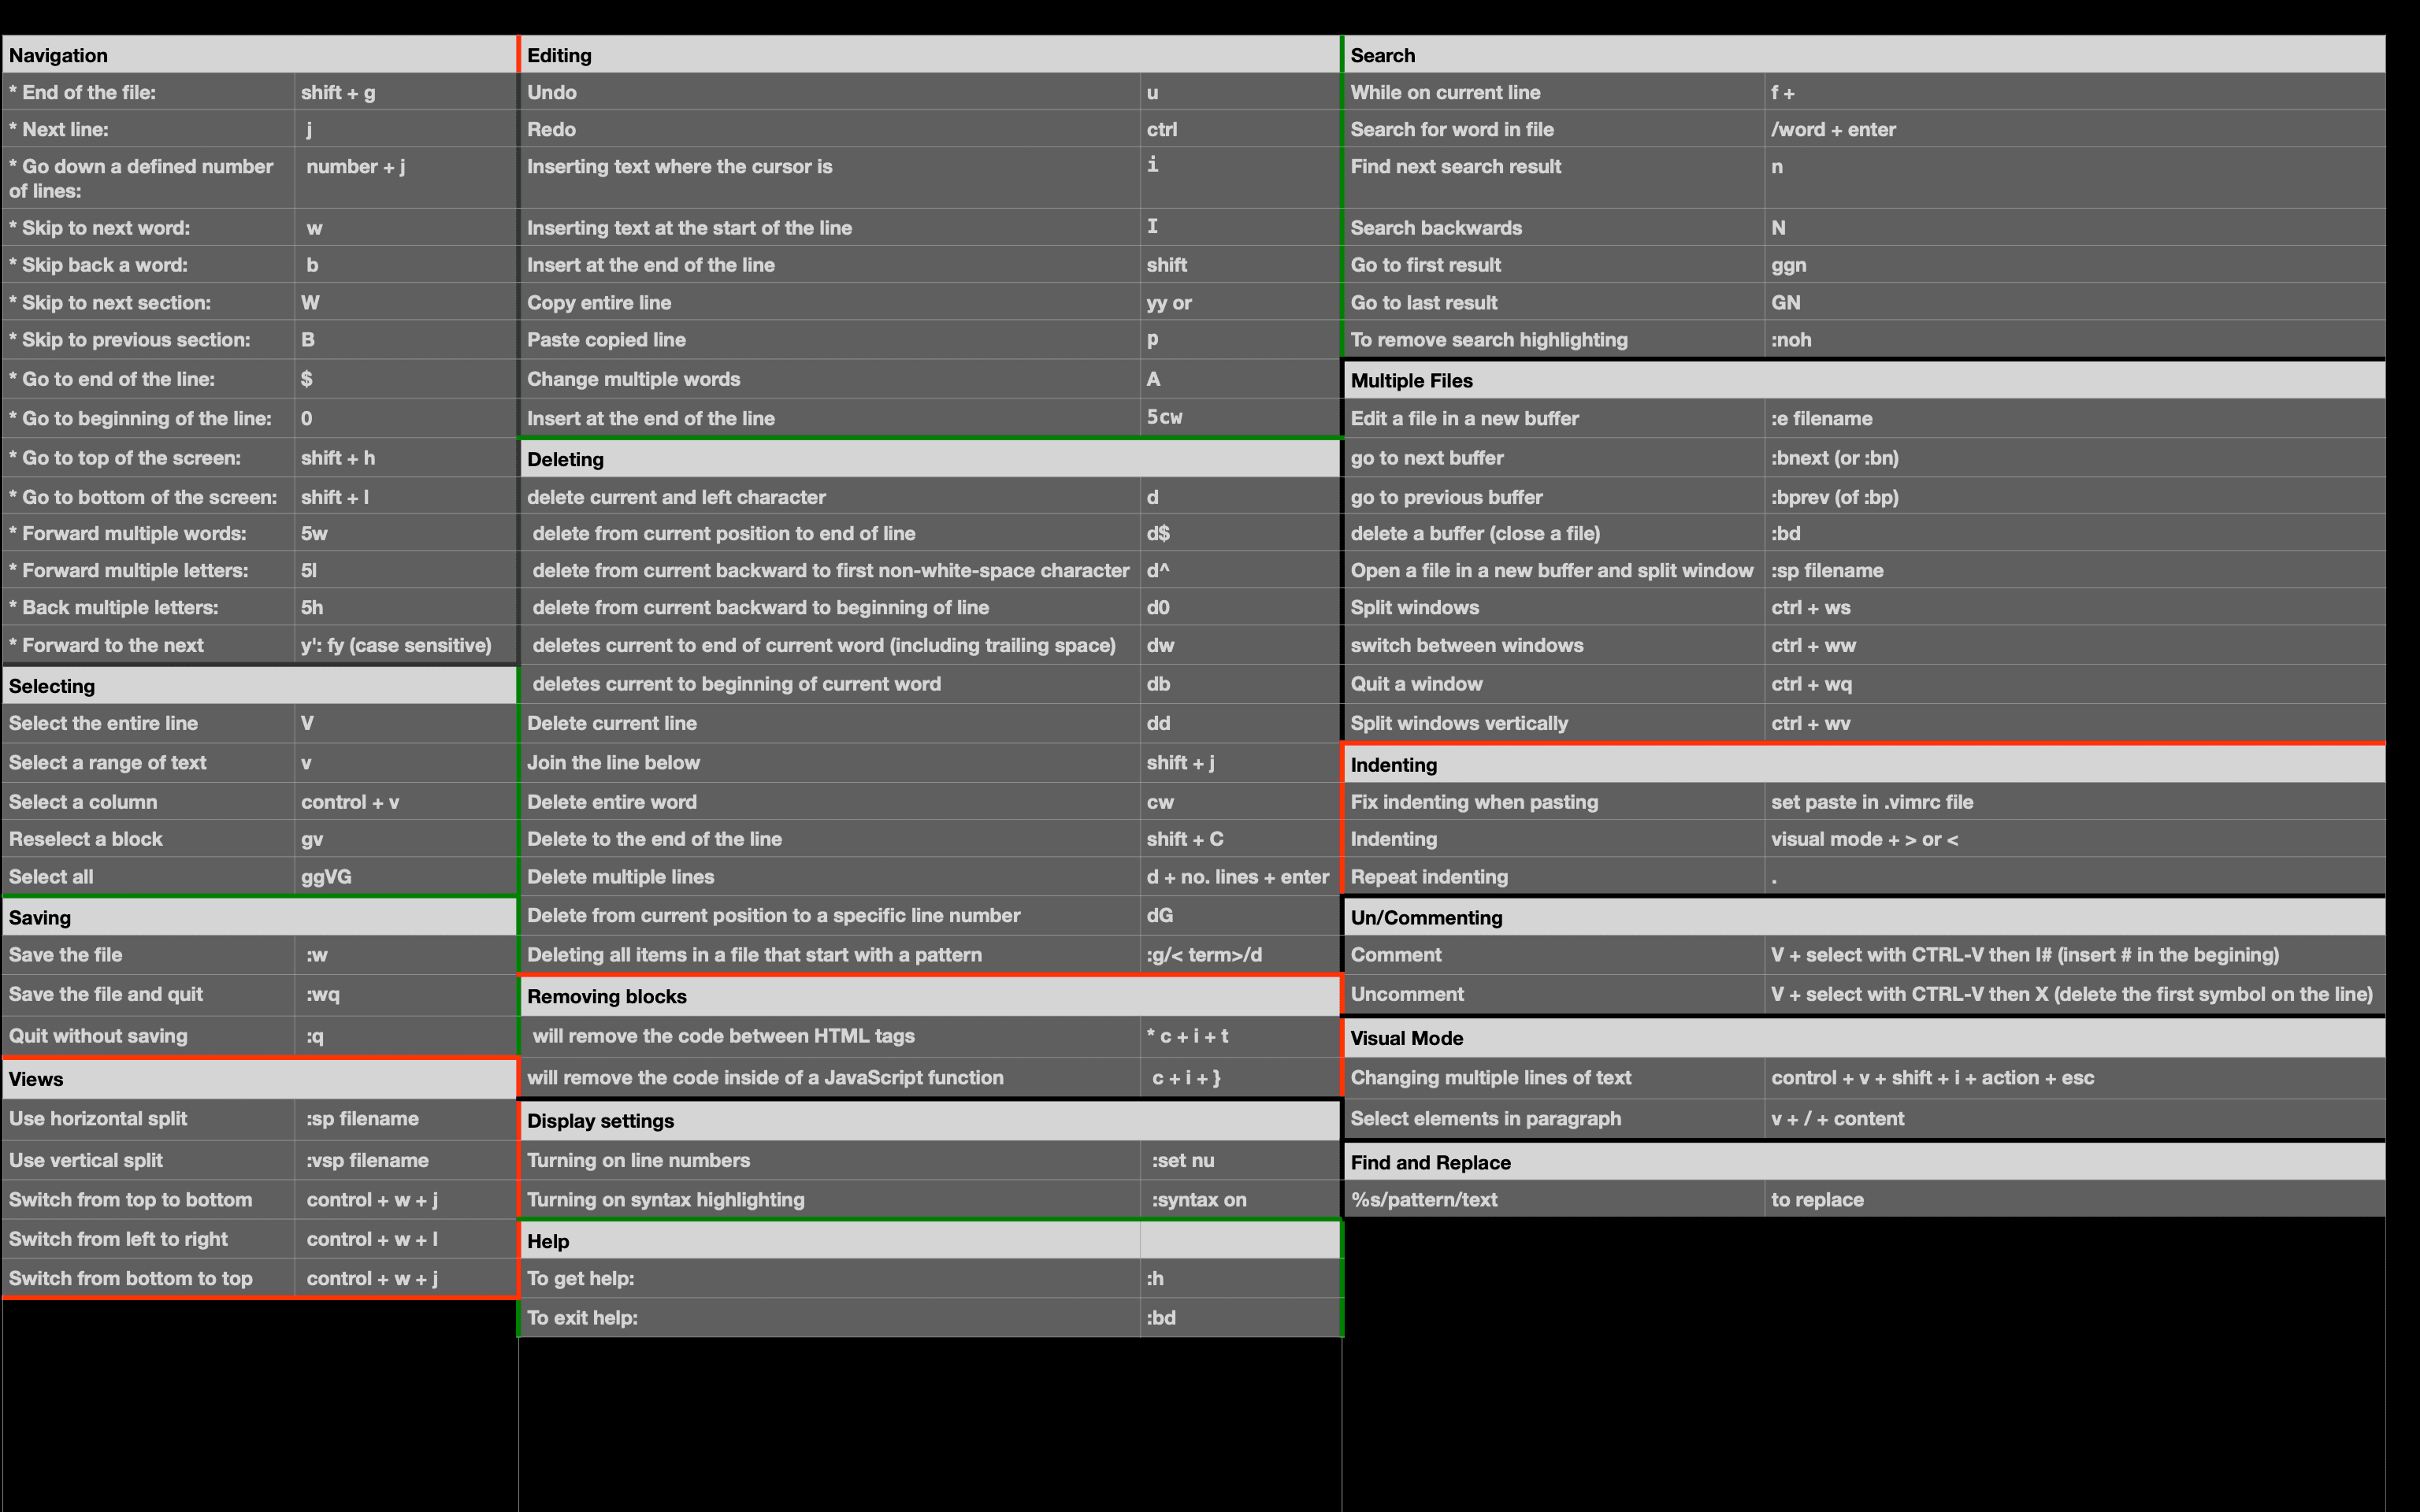2420x1512 pixels.
Task: Click the Views section header
Action: point(36,1079)
